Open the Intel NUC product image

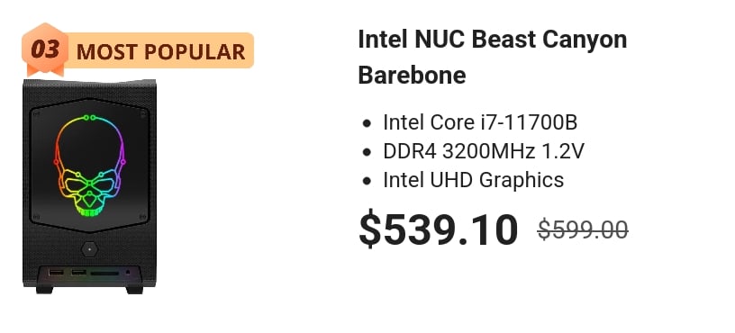[89, 186]
